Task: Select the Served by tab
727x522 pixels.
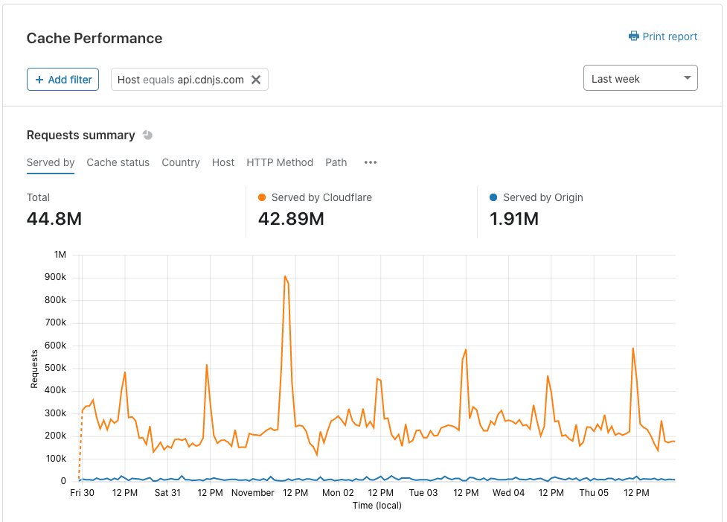Action: 51,162
